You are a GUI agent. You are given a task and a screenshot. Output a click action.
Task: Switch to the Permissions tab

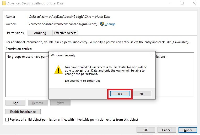pos(15,33)
